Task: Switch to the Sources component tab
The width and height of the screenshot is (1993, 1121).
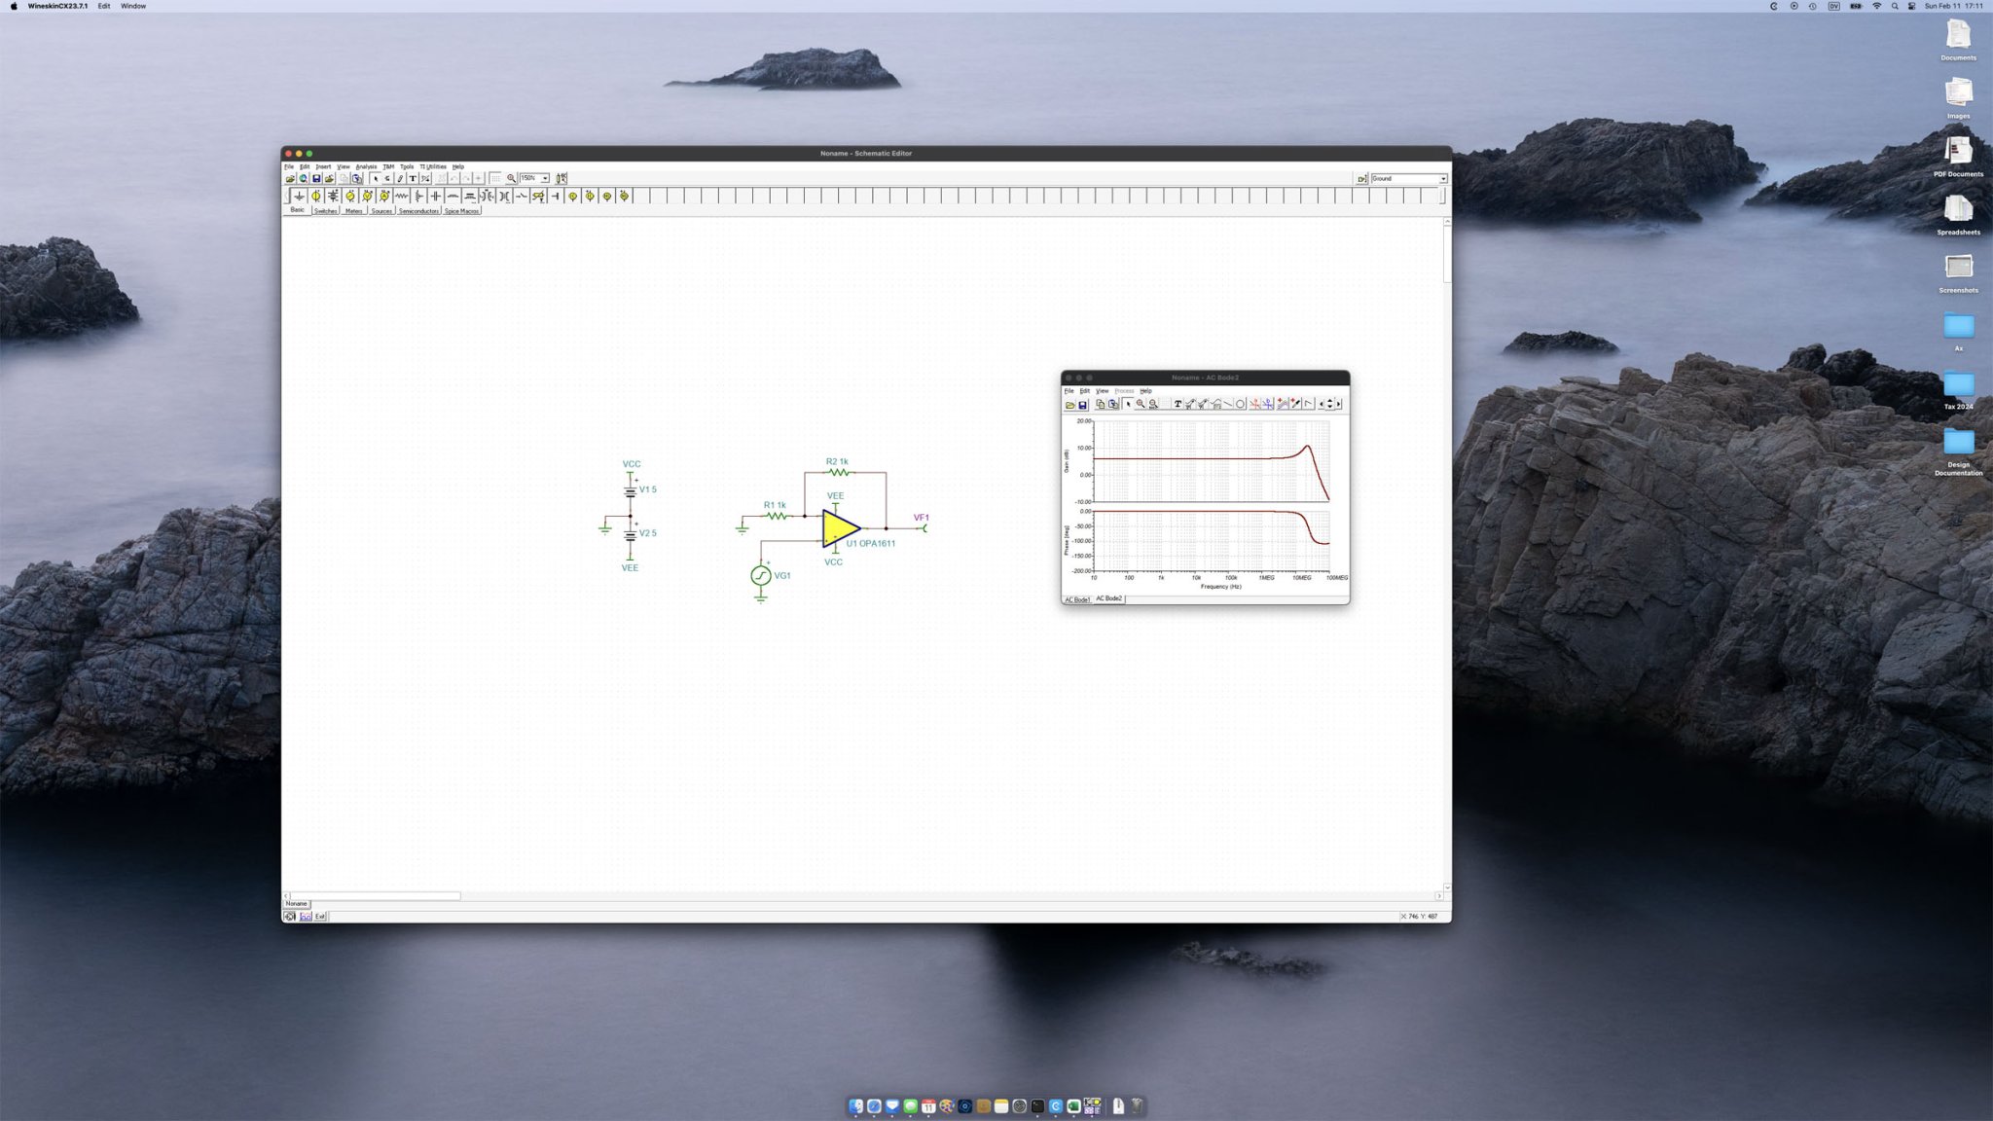Action: (381, 210)
